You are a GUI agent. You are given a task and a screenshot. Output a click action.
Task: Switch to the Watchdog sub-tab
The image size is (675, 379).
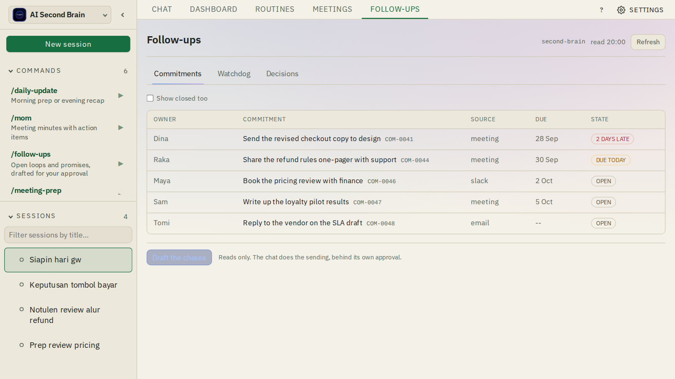click(x=234, y=74)
